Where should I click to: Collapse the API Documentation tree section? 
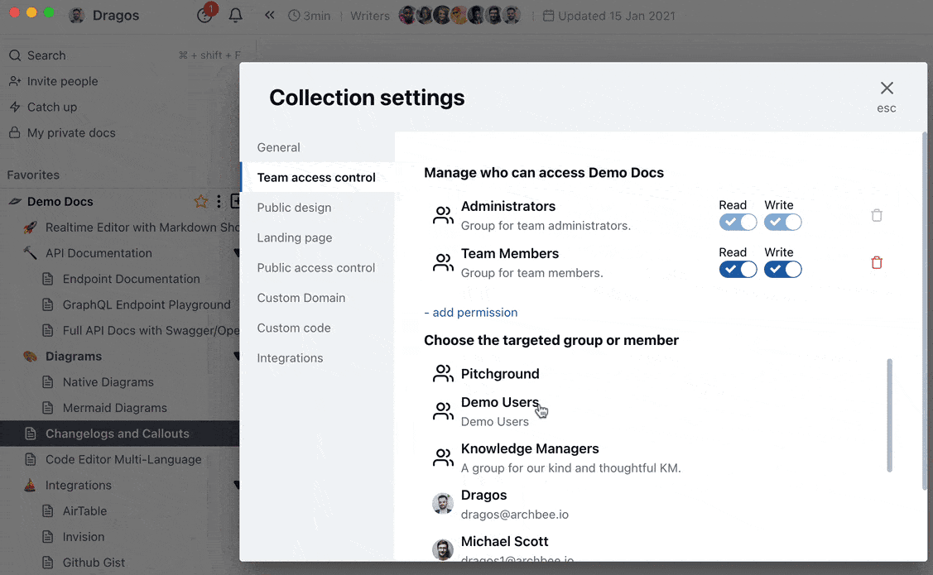(x=237, y=253)
